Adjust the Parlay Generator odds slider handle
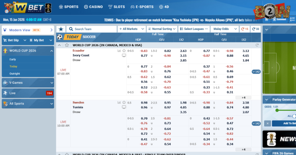 [x=277, y=110]
